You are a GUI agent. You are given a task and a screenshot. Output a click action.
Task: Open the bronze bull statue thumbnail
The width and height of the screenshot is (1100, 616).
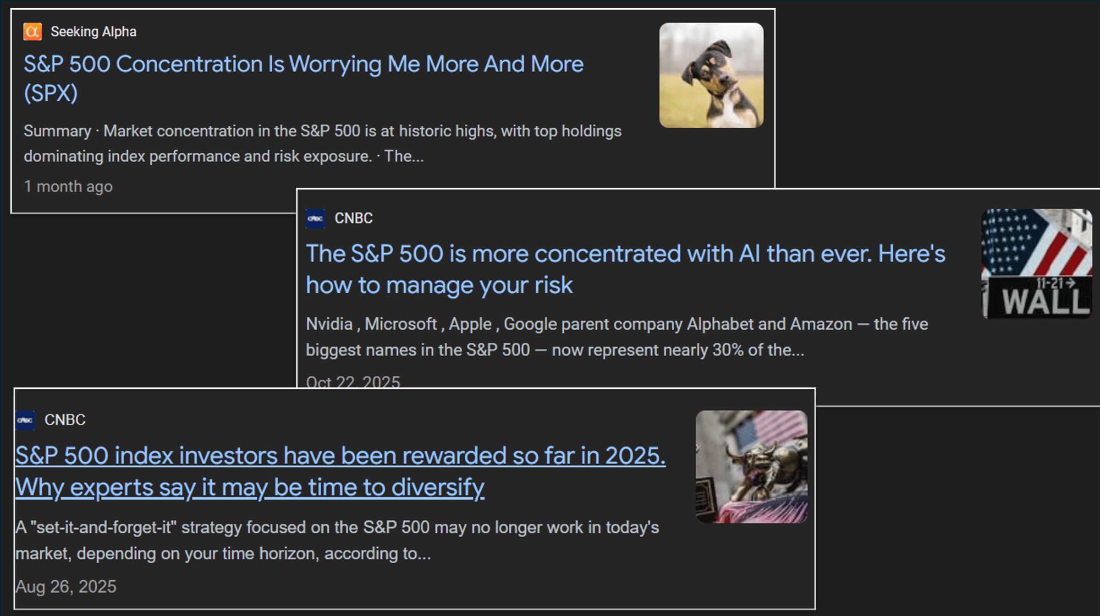751,467
